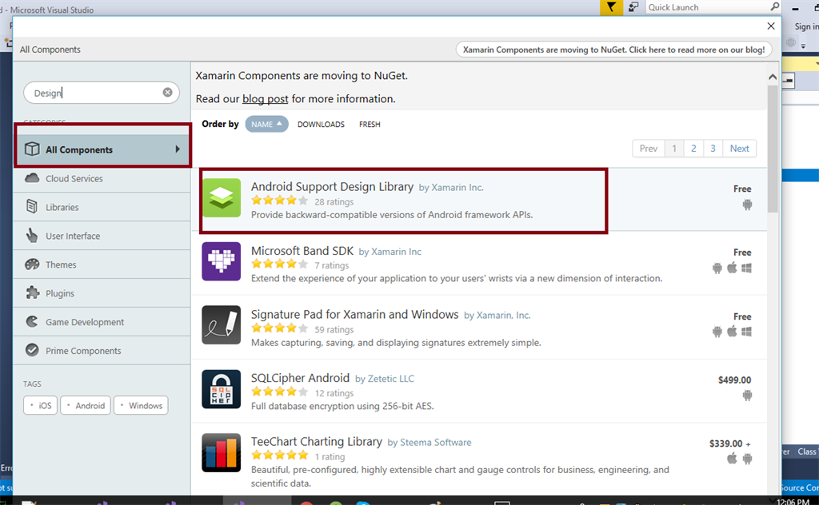Close the All Components dialog
Viewport: 819px width, 505px height.
coord(770,26)
